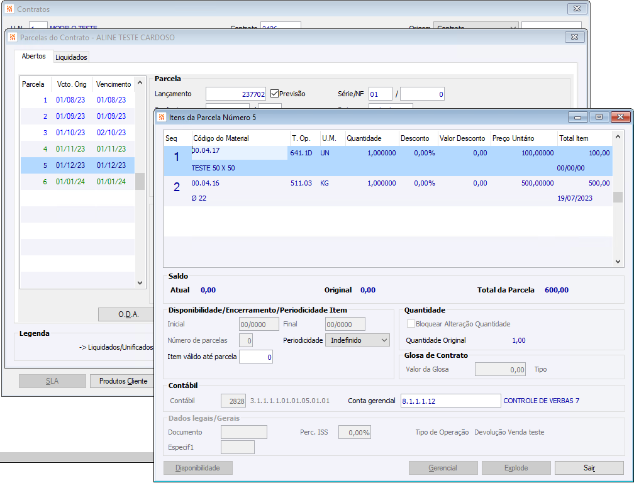Switch to the Liquidados tab
Screen dimensions: 634x483
tap(71, 57)
